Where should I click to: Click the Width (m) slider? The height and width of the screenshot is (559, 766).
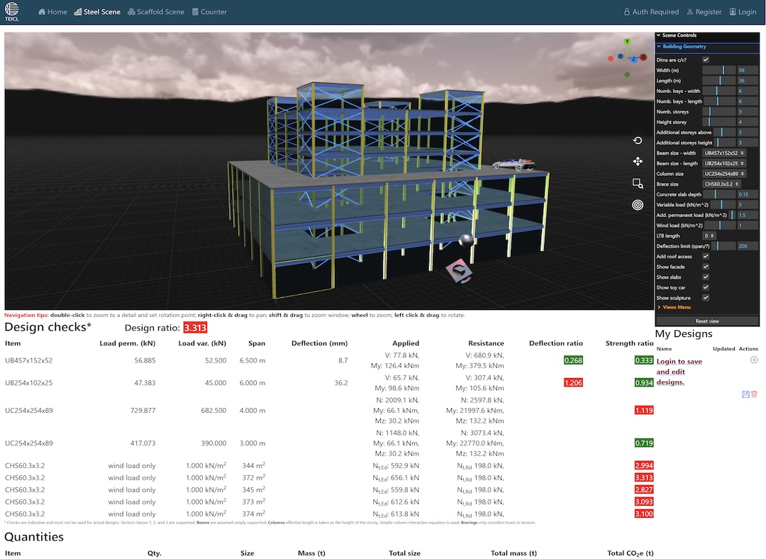718,70
